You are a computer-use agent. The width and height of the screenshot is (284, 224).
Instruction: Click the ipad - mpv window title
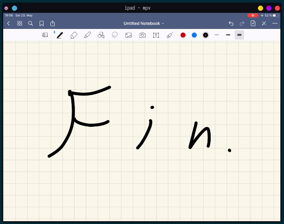pos(137,8)
